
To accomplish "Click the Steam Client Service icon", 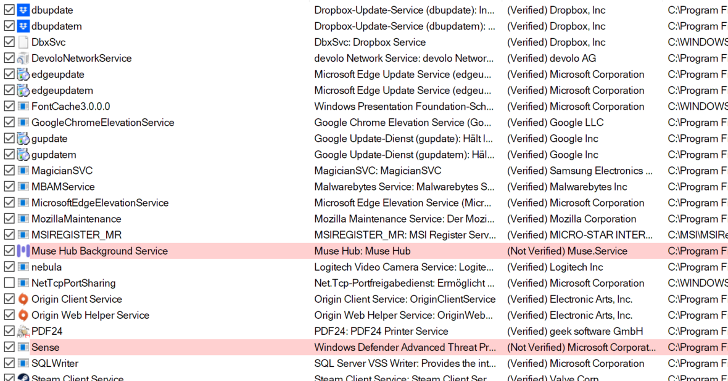I will coord(23,378).
